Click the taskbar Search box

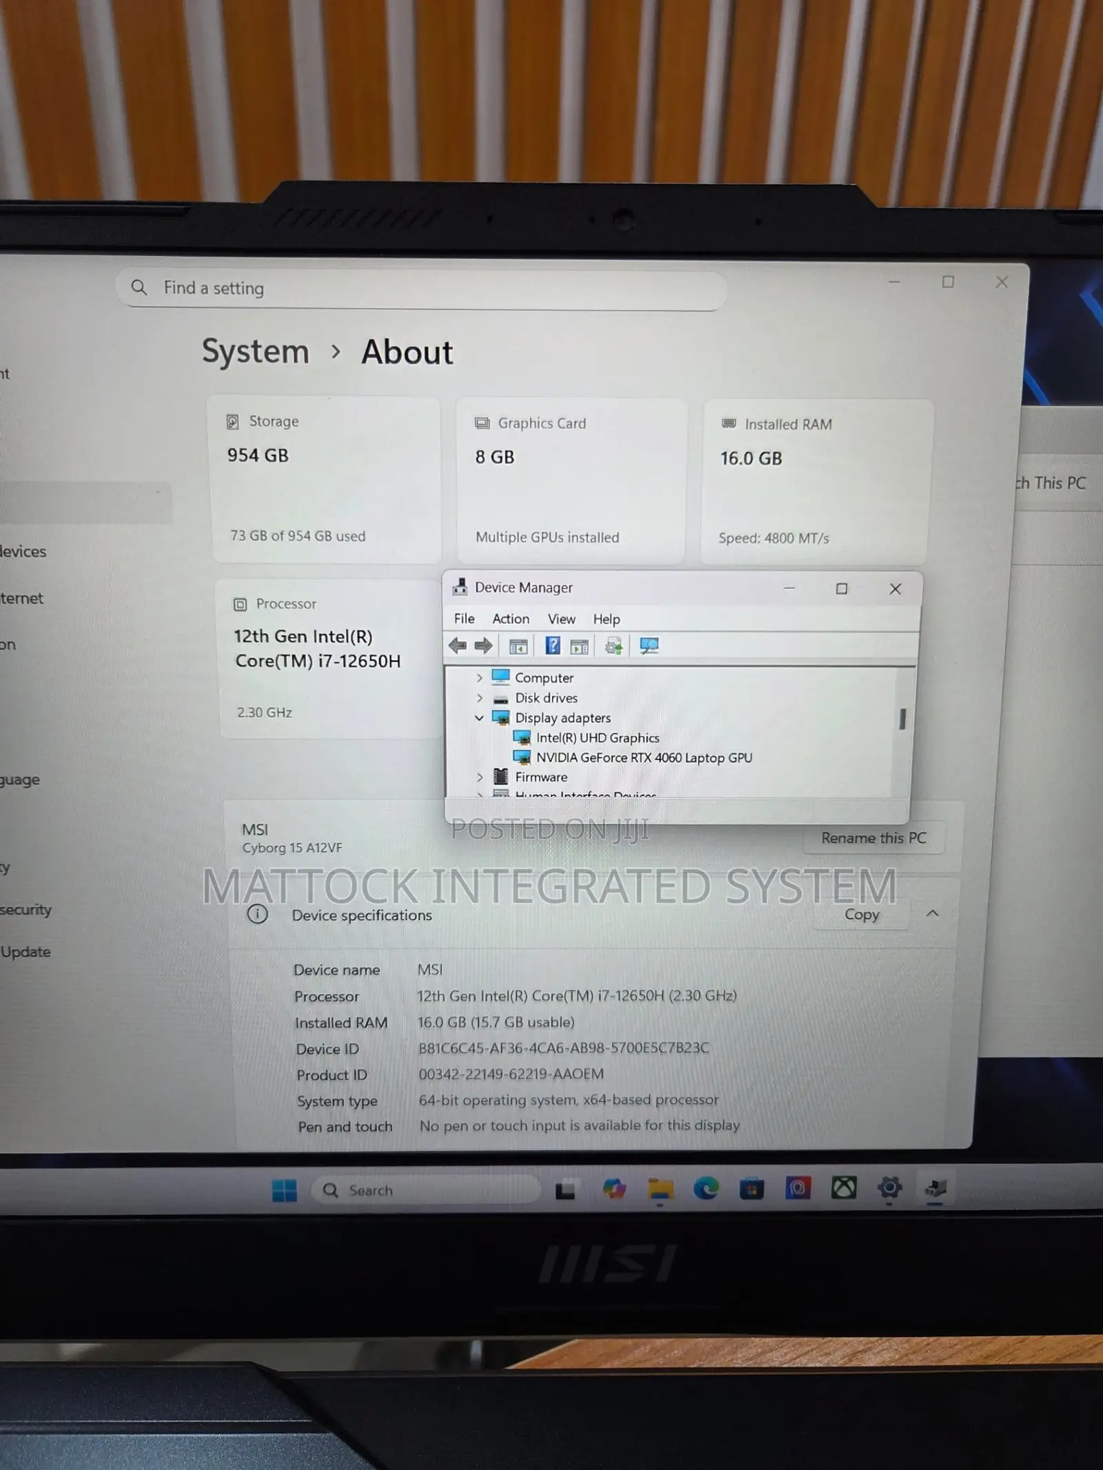[425, 1190]
